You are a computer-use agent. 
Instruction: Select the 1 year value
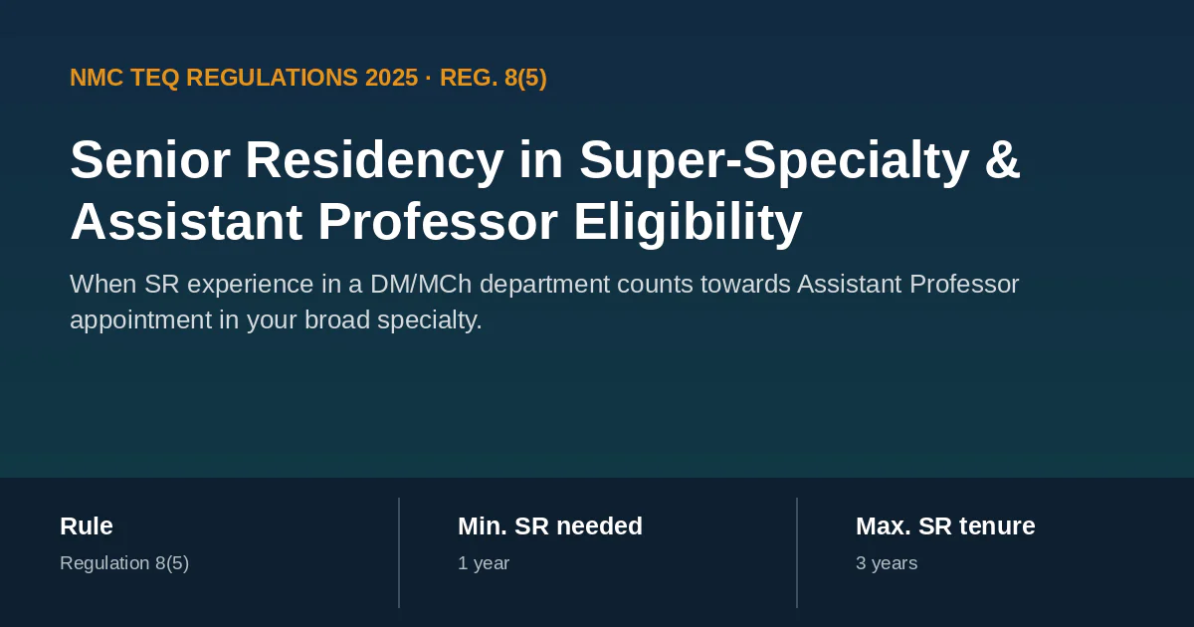click(484, 563)
